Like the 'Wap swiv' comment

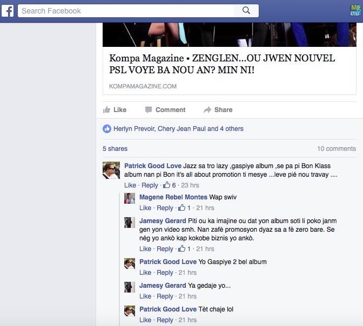[145, 208]
